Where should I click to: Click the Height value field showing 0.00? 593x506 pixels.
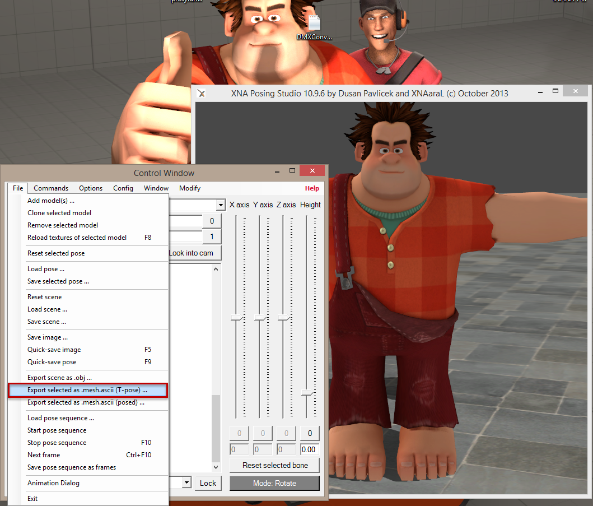coord(310,449)
